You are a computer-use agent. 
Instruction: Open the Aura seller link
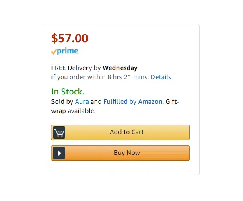point(82,102)
